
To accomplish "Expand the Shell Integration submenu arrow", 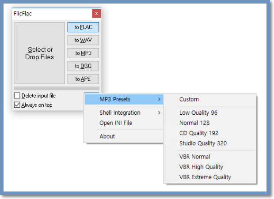I will point(159,113).
